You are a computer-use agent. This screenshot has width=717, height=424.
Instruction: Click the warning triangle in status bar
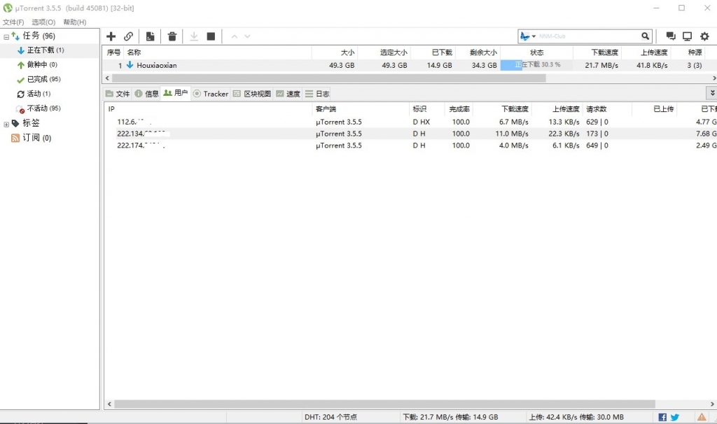(x=702, y=417)
